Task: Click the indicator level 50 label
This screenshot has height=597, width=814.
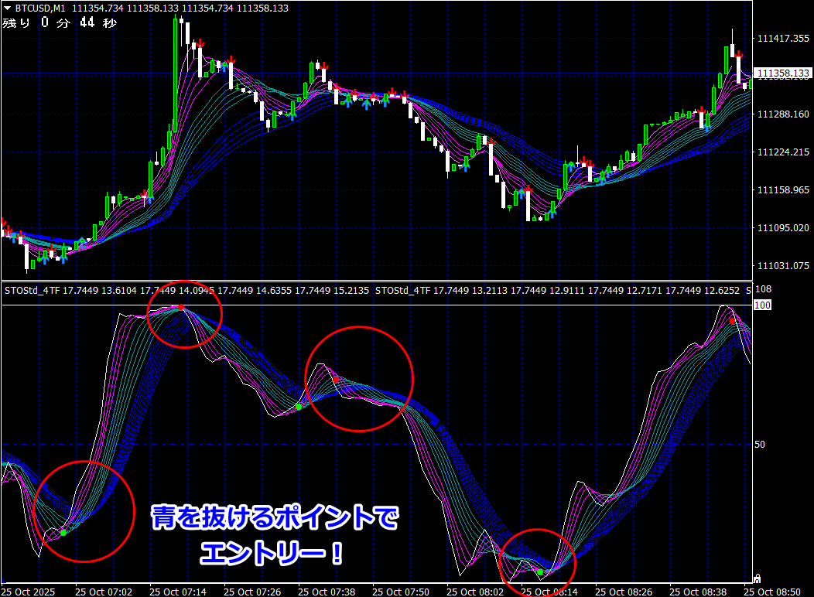Action: point(761,444)
